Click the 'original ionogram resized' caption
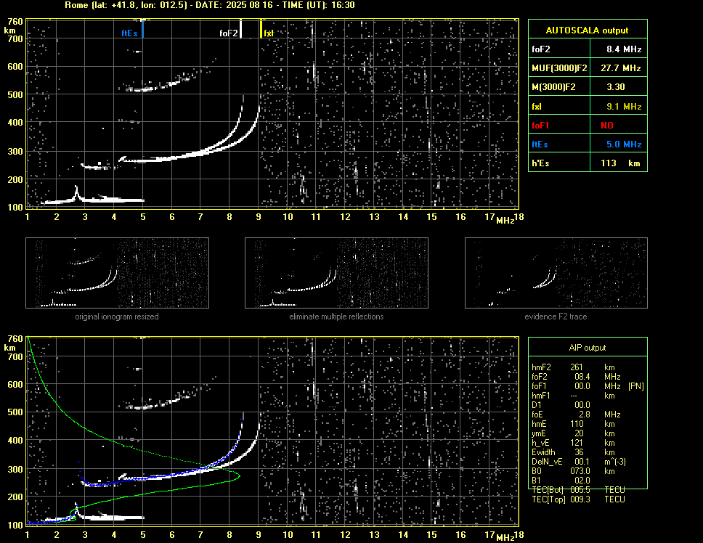 click(x=117, y=317)
